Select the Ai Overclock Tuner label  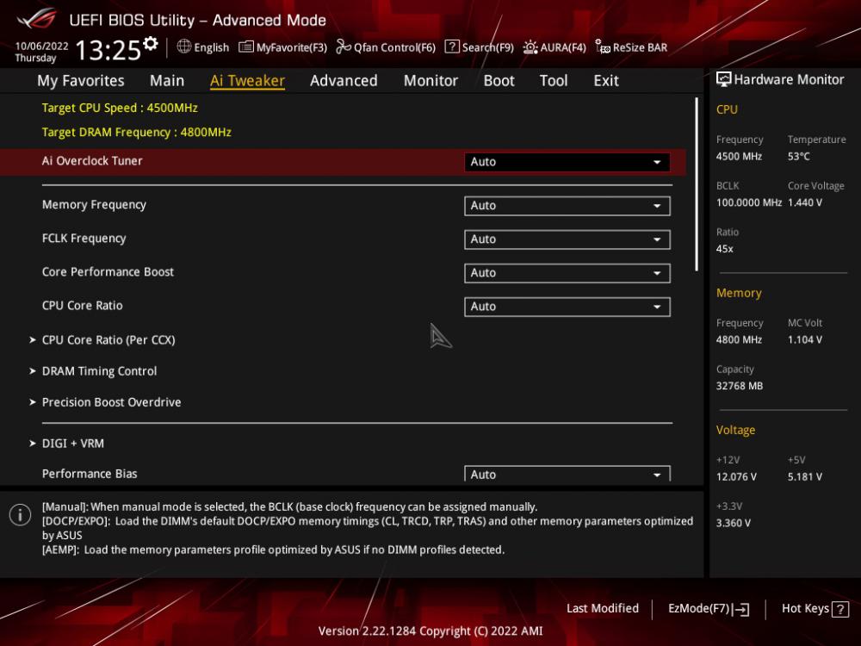tap(92, 161)
